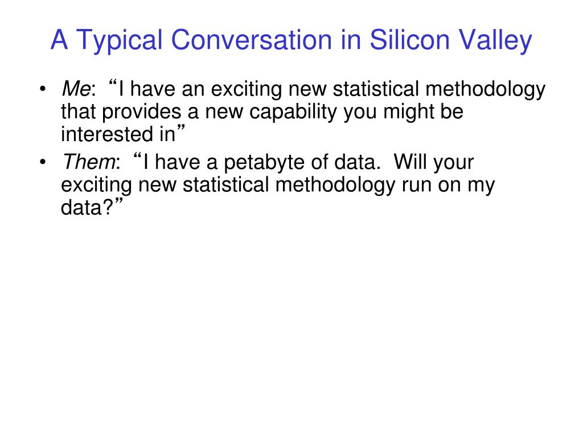Click the words 'run on my'

click(448, 185)
